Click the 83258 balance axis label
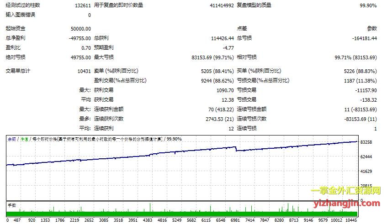 point(366,142)
